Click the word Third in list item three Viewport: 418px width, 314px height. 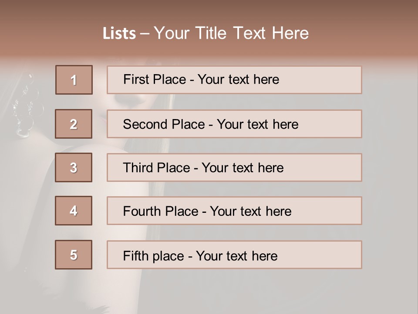138,168
